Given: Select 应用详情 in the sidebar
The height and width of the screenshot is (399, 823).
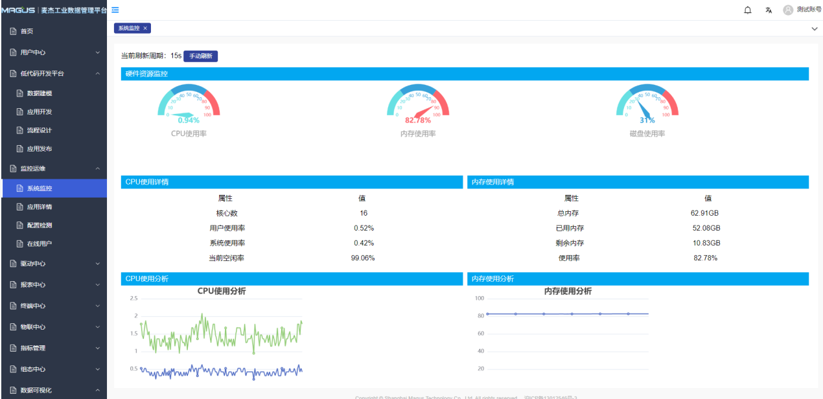Looking at the screenshot, I should (x=39, y=207).
